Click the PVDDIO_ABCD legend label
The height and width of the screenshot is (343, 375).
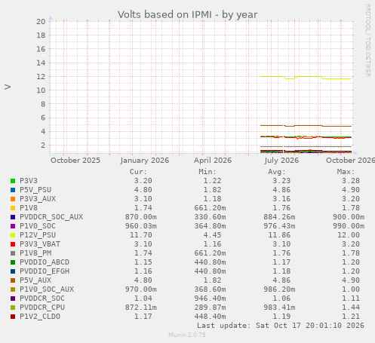pyautogui.click(x=45, y=262)
